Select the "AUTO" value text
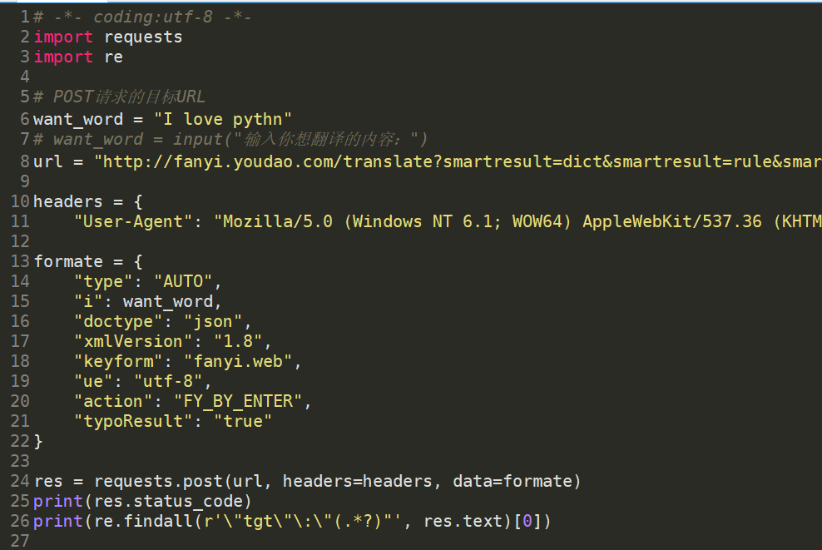 (x=187, y=281)
